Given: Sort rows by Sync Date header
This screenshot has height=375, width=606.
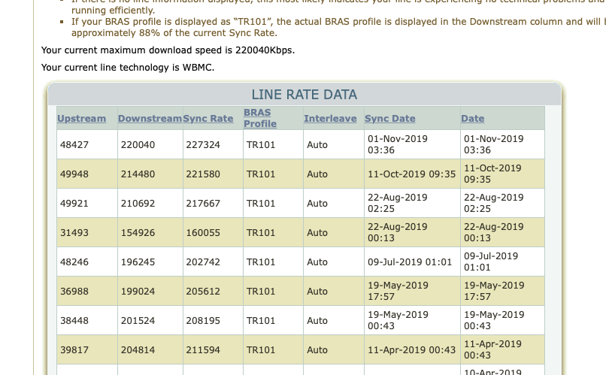Looking at the screenshot, I should pyautogui.click(x=389, y=119).
